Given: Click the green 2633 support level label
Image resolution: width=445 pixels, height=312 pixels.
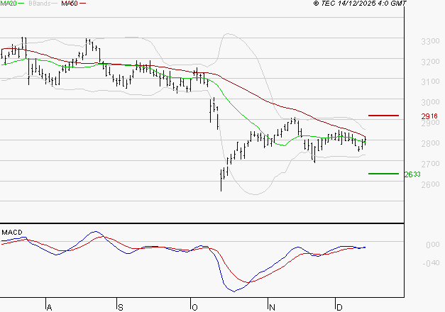Looking at the screenshot, I should click(x=412, y=174).
